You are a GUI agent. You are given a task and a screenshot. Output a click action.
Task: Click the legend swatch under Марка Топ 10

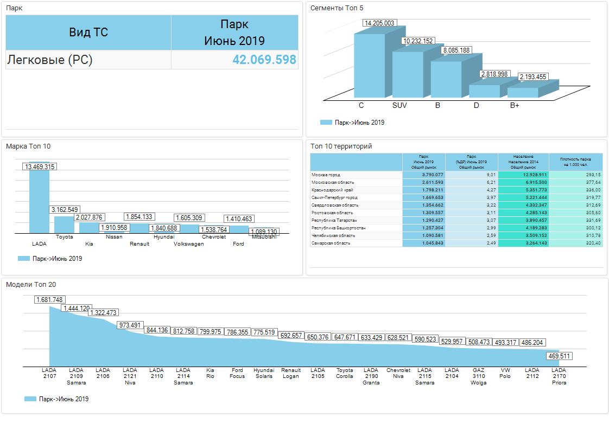pyautogui.click(x=23, y=259)
